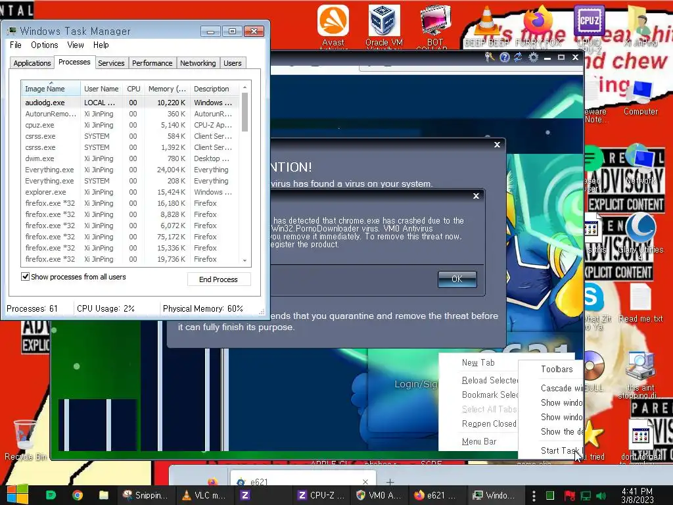
Task: Choose Toolbars in the taskbar context menu
Action: point(557,369)
